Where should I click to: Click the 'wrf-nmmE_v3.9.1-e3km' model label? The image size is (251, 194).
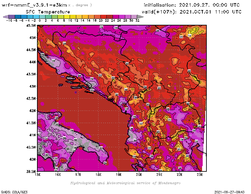pos(34,5)
